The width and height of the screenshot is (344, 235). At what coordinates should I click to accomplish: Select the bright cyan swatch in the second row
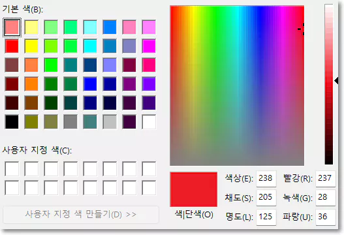coord(90,46)
